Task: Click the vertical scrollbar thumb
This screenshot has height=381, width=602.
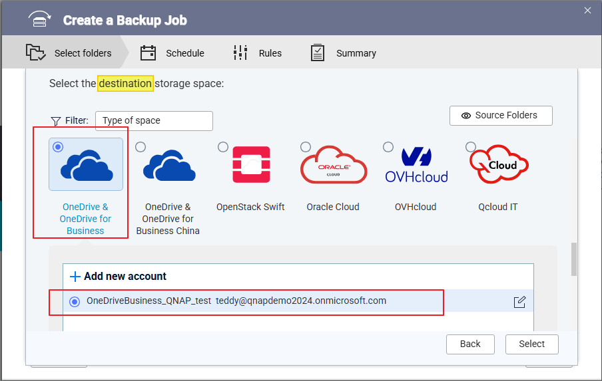Action: [573, 259]
